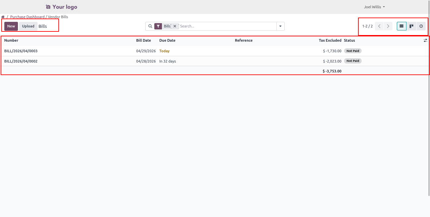Go to next page of records
Image resolution: width=430 pixels, height=217 pixels.
(x=388, y=26)
